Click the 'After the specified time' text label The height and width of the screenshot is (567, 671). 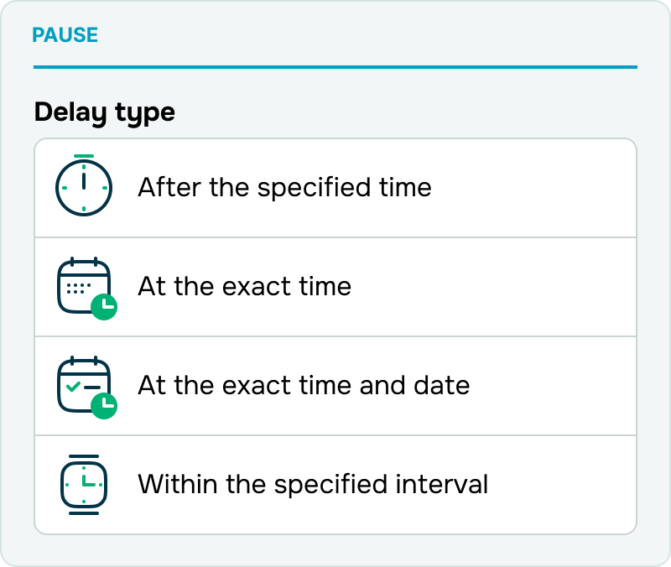click(284, 188)
